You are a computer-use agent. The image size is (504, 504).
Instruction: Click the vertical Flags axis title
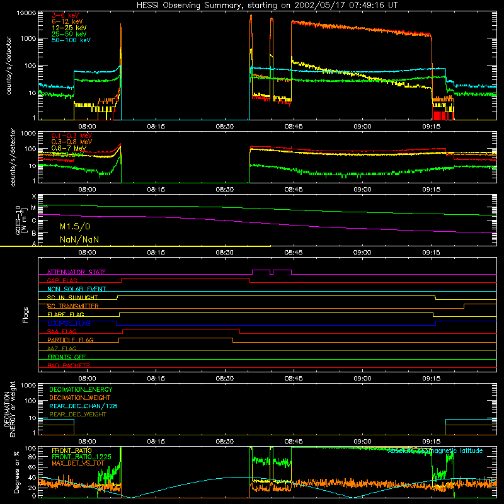click(26, 314)
